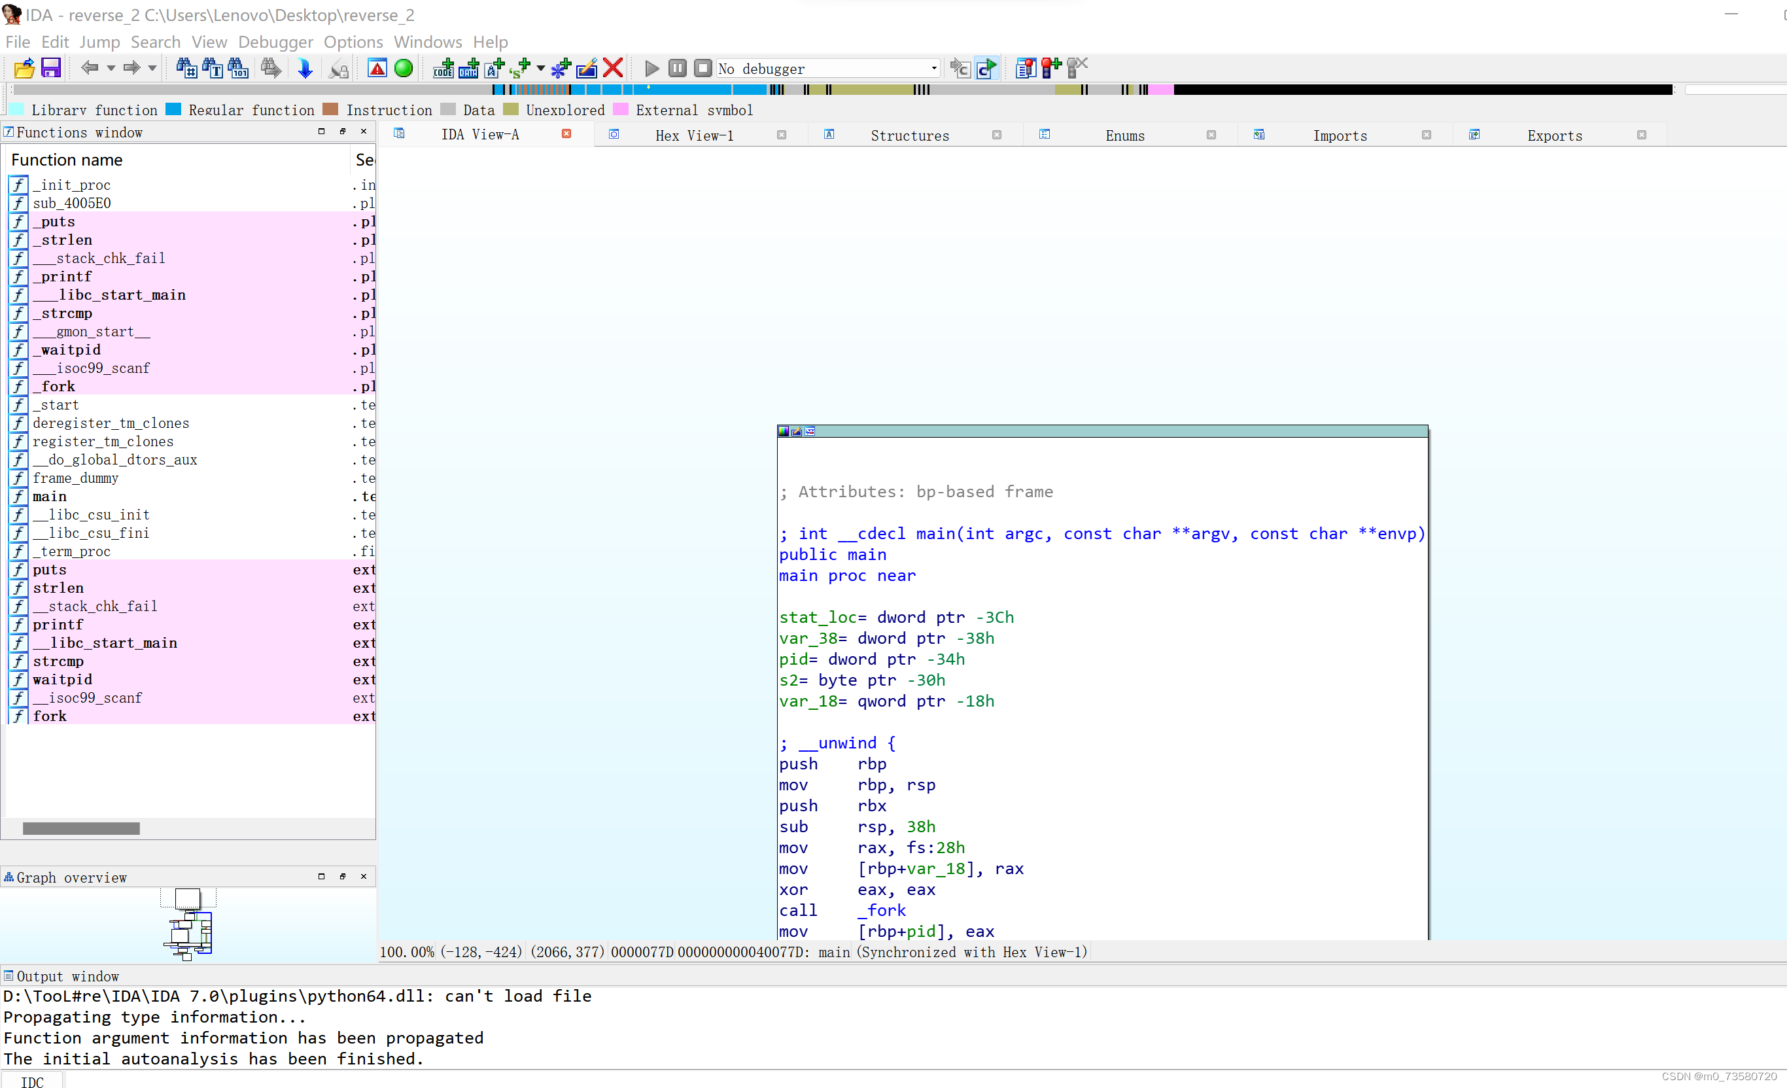Click the Functions window horizontal scrollbar

81,828
